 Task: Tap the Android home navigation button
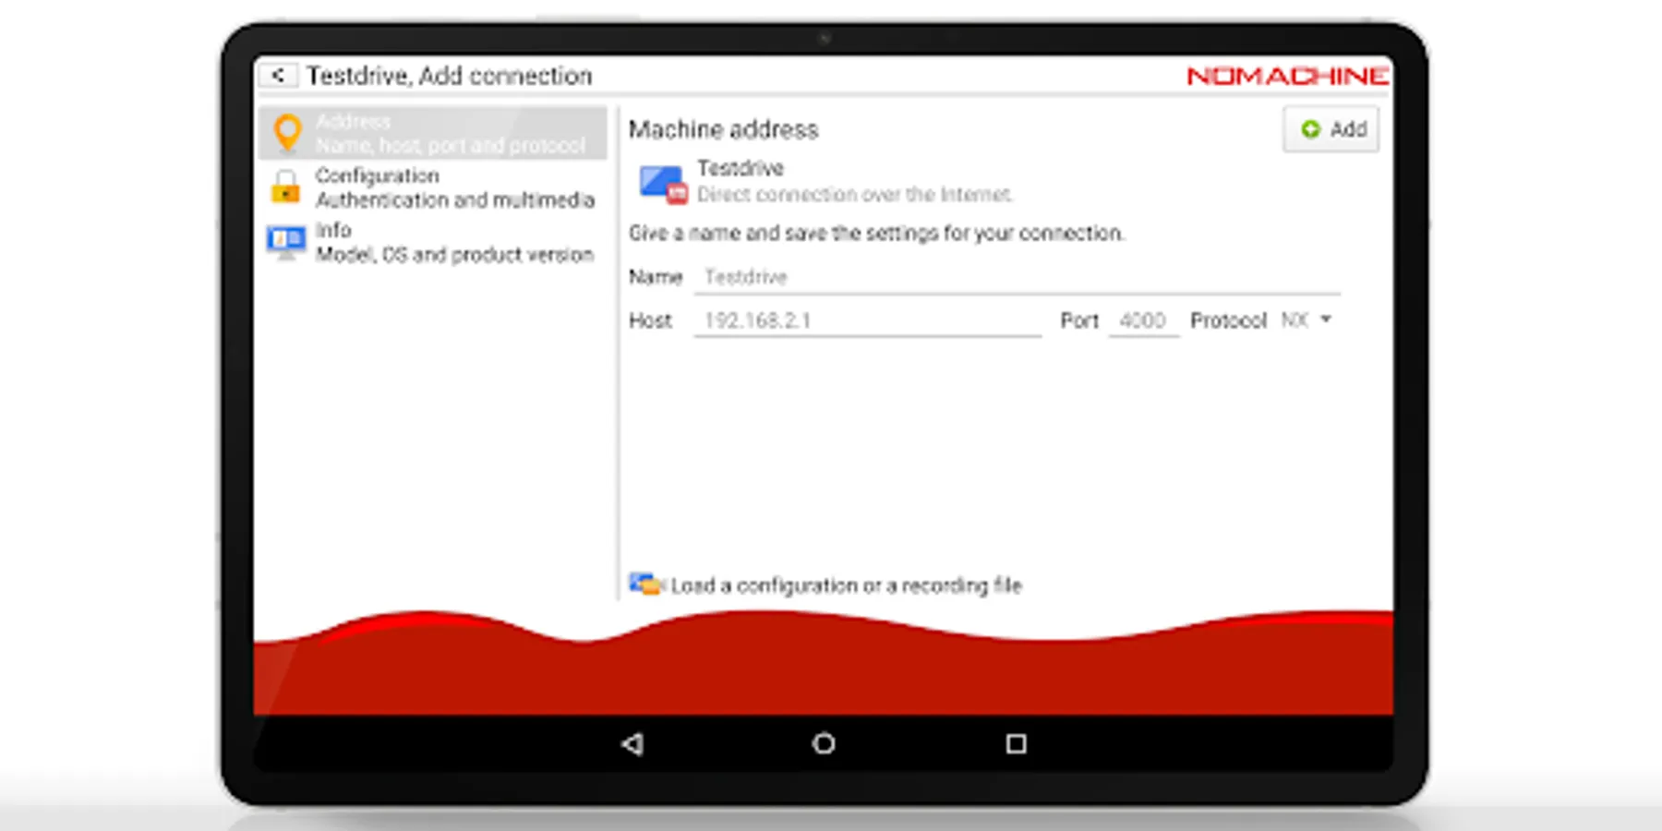(824, 743)
